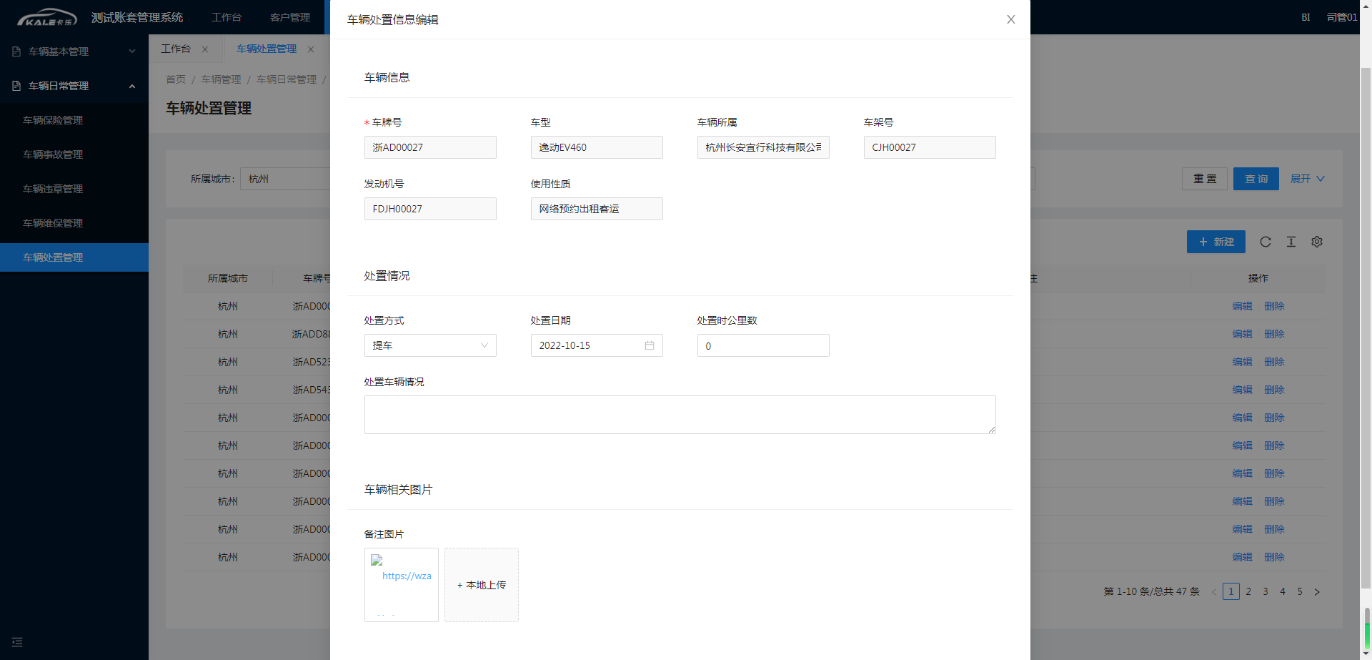
Task: Open 车辆保险管理 in sidebar
Action: (x=53, y=120)
